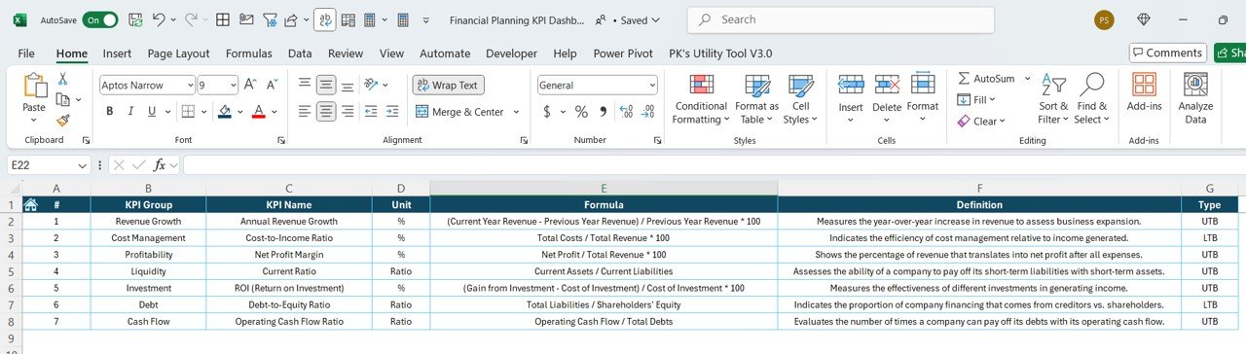Click the diamond premium icon in the title bar
The image size is (1246, 354).
[x=1144, y=19]
